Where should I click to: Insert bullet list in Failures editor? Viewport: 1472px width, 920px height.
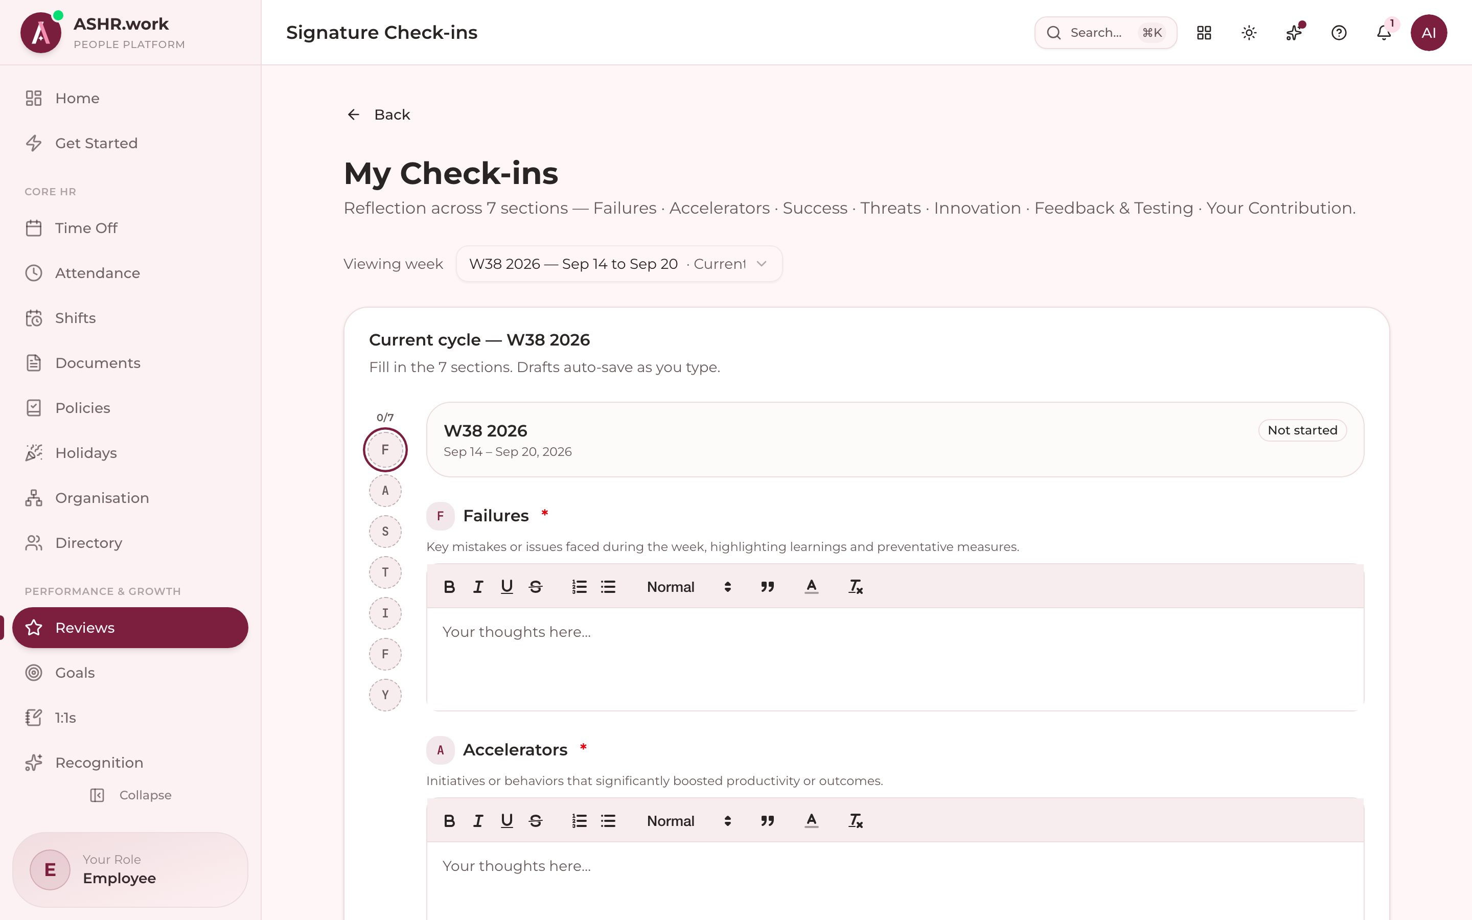point(608,587)
